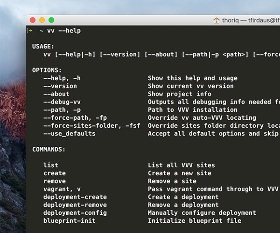Image resolution: width=280 pixels, height=233 pixels.
Task: Click the '--help, -h' option
Action: point(62,78)
